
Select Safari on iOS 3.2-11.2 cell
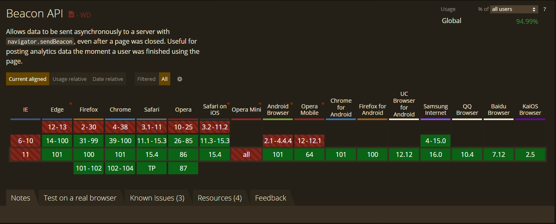pyautogui.click(x=215, y=127)
